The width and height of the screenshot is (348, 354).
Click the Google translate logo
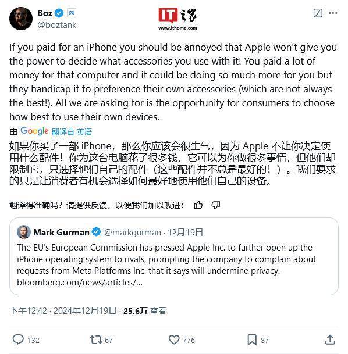(34, 131)
